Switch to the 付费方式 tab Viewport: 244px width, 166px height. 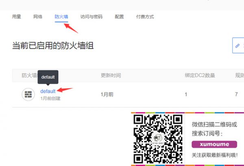[145, 17]
